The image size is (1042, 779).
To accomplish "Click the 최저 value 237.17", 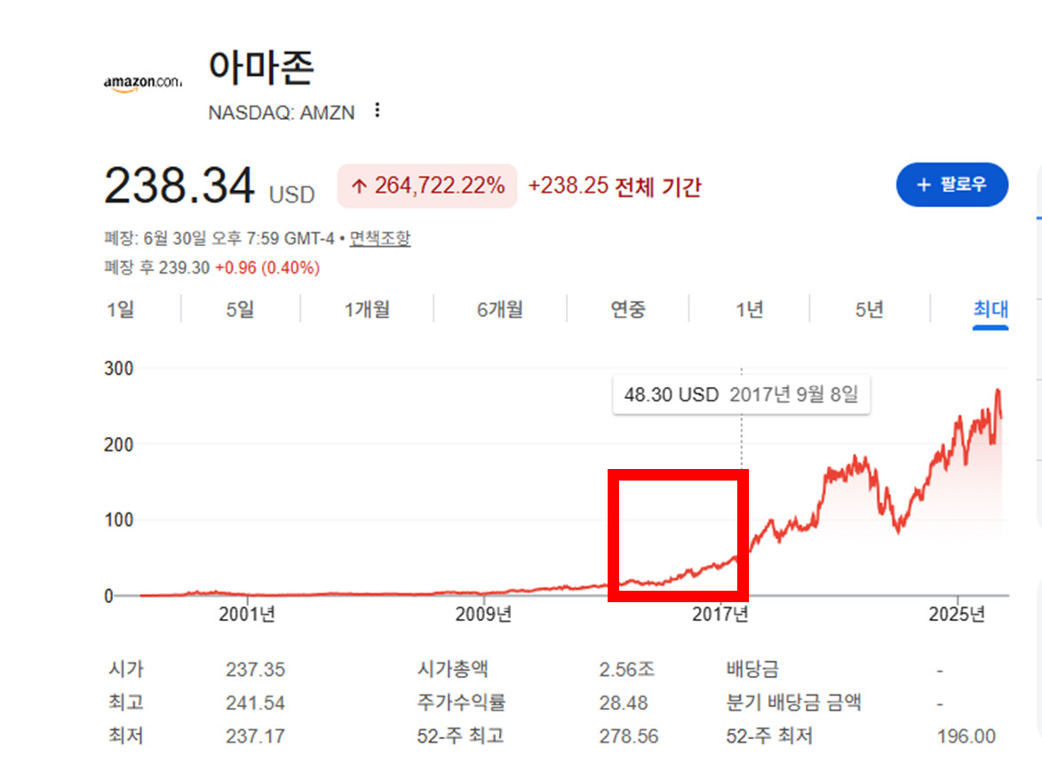I will click(255, 735).
